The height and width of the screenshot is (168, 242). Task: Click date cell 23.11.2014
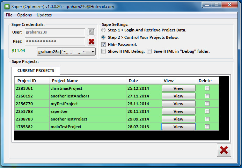tap(144, 104)
